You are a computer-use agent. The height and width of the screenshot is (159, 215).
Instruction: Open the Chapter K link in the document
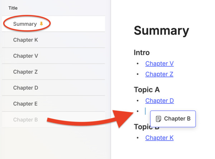point(159,138)
